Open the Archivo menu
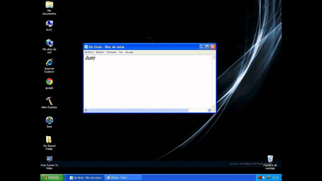 click(89, 52)
